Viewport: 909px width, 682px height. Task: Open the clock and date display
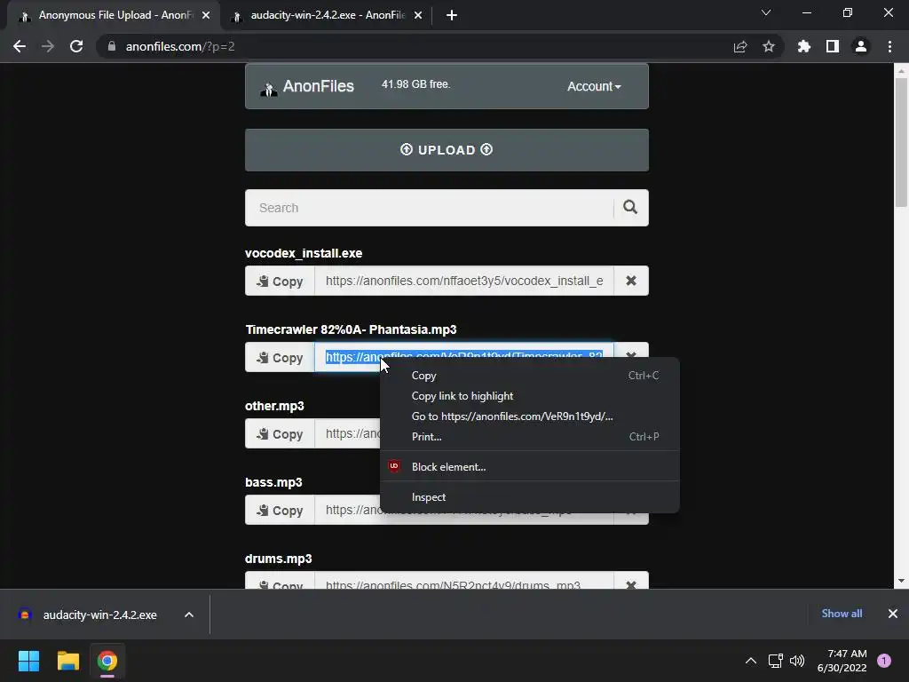pyautogui.click(x=842, y=661)
